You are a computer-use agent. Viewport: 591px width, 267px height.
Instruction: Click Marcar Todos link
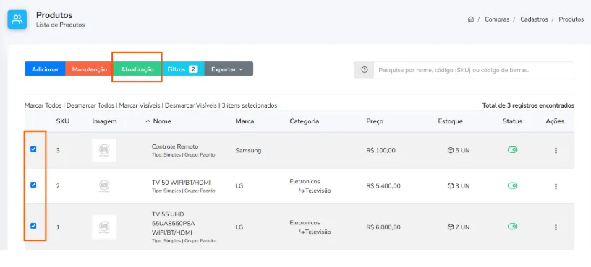click(43, 105)
